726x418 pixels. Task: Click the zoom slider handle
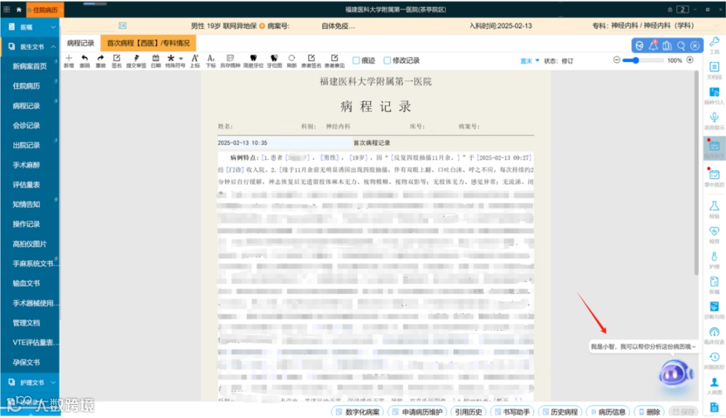point(636,60)
